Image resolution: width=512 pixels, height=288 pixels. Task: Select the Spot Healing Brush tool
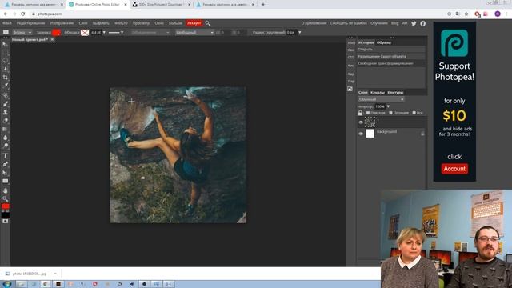tap(6, 96)
